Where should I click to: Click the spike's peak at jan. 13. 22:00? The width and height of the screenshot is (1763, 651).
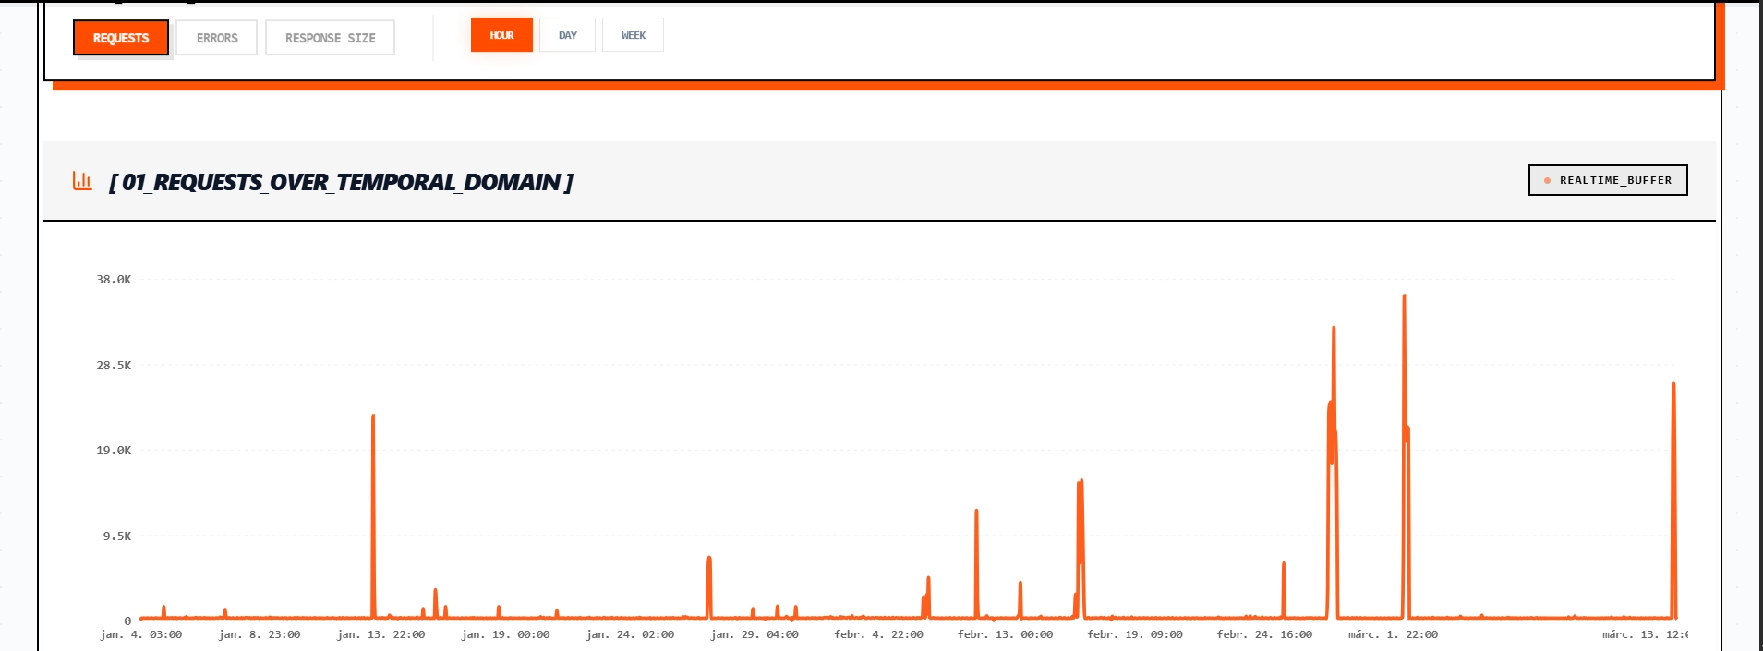(x=373, y=416)
